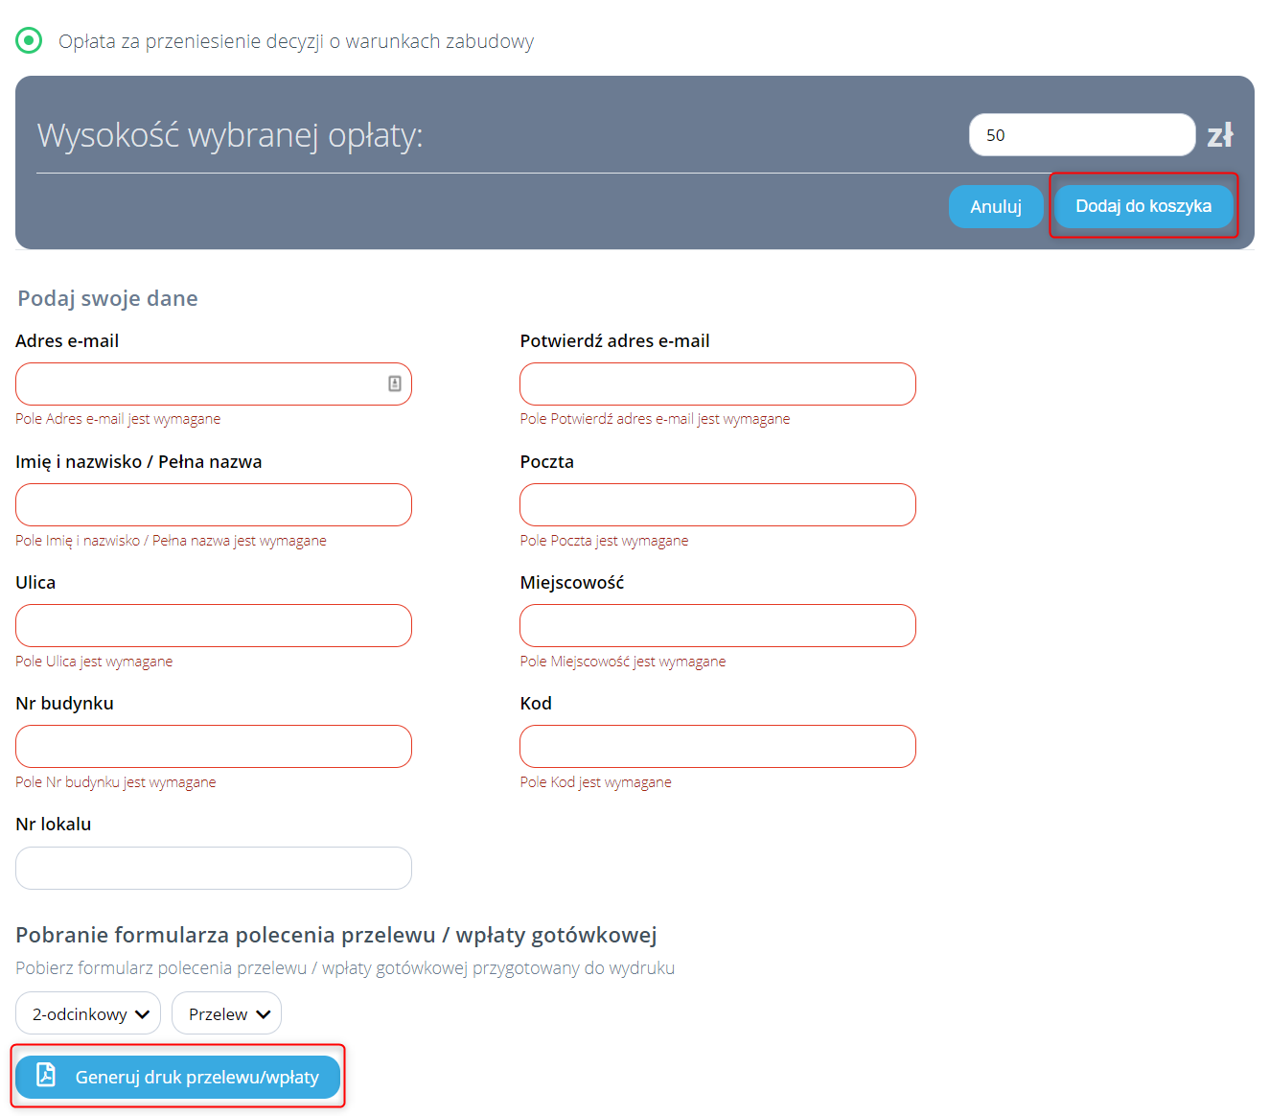
Task: Click the contact autofill icon in e-mail field
Action: tap(394, 384)
